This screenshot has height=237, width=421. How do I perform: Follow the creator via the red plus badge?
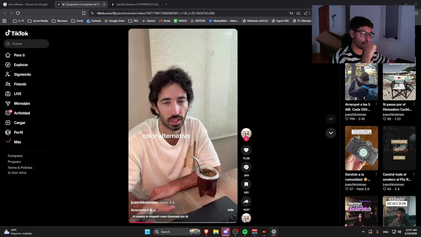pyautogui.click(x=246, y=139)
